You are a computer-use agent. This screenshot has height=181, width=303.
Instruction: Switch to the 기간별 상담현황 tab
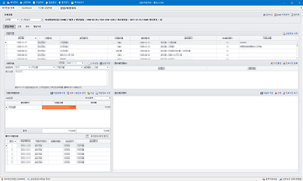click(45, 8)
